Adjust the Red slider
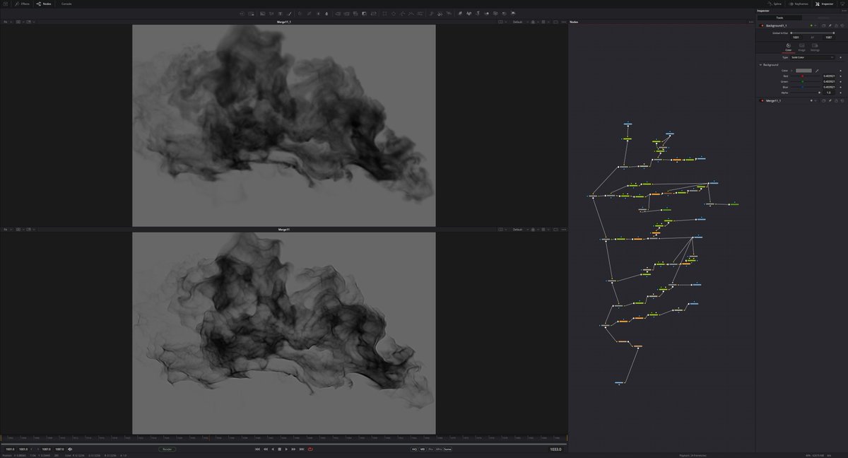This screenshot has height=458, width=848. [x=802, y=76]
